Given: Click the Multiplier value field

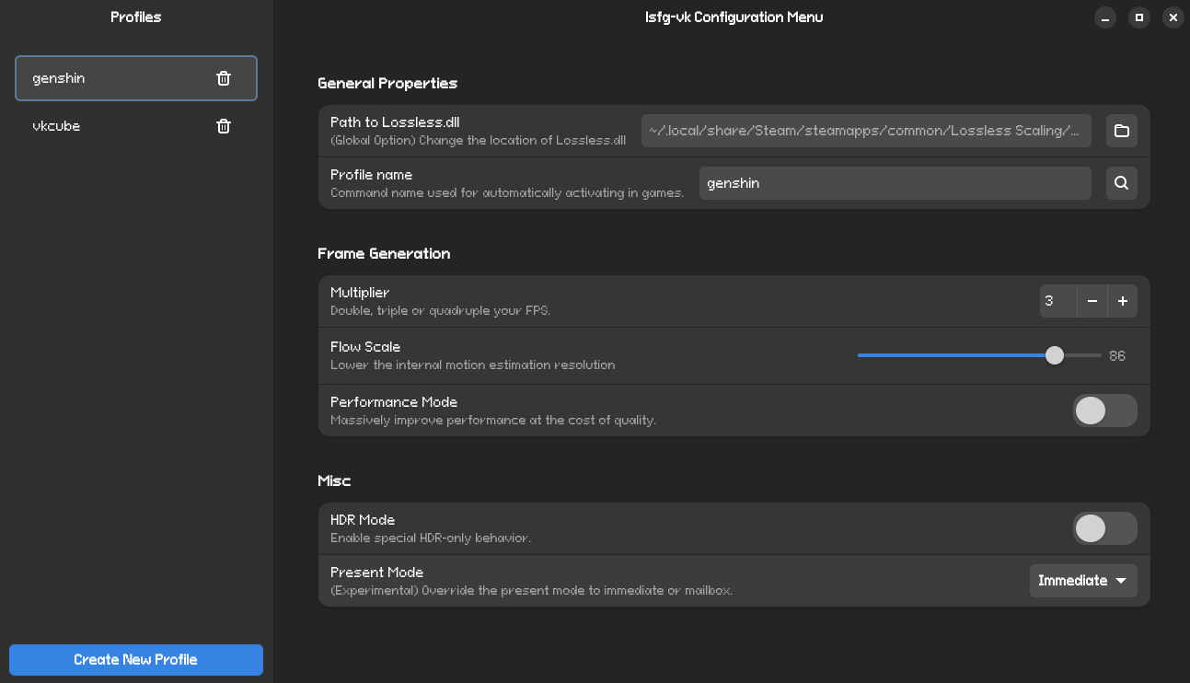Looking at the screenshot, I should 1057,301.
